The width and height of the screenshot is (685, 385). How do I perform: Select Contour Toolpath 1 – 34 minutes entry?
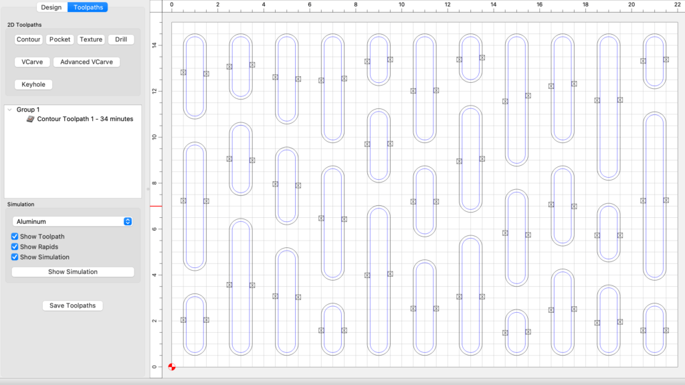click(84, 119)
